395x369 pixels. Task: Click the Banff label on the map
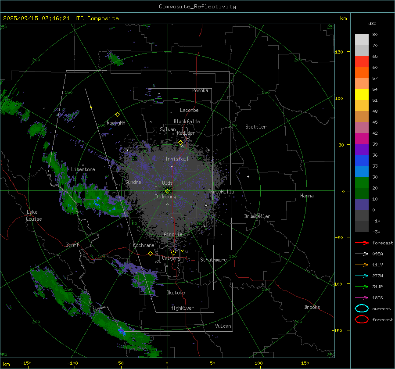pos(72,244)
